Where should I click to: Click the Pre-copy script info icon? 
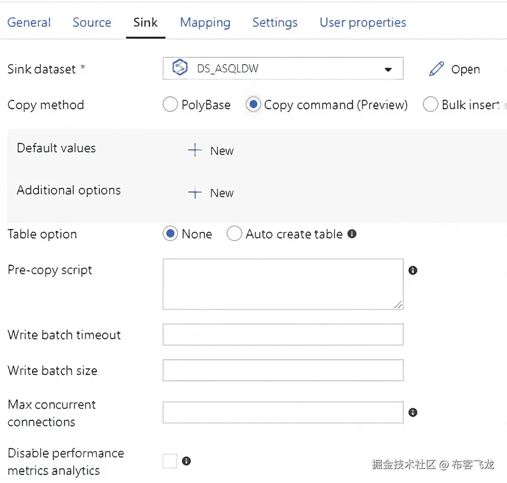pyautogui.click(x=413, y=270)
